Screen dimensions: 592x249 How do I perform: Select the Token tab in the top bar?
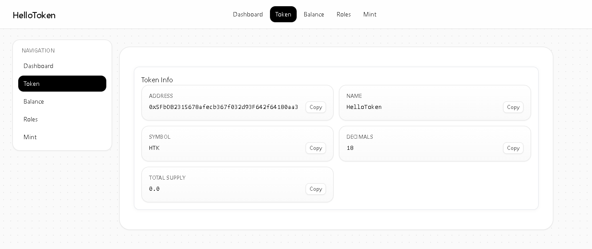click(x=283, y=14)
